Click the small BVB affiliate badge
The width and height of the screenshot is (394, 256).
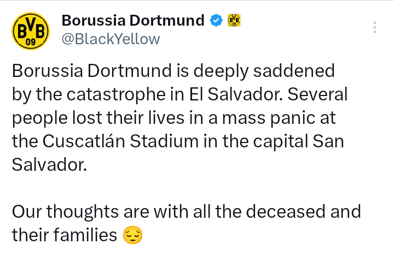[x=234, y=21]
